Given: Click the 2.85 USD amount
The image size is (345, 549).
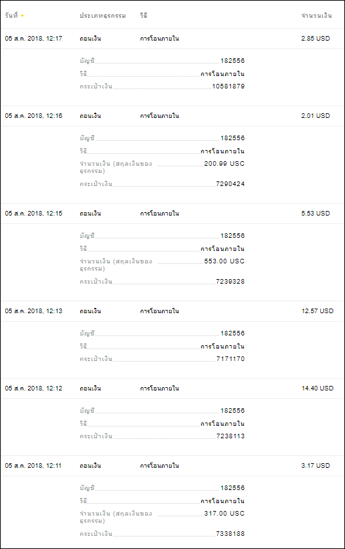Looking at the screenshot, I should coord(315,39).
